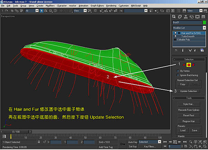This screenshot has height=150, width=208.
Task: Choose the Rectangular Selection Region tool
Action: 51,11
